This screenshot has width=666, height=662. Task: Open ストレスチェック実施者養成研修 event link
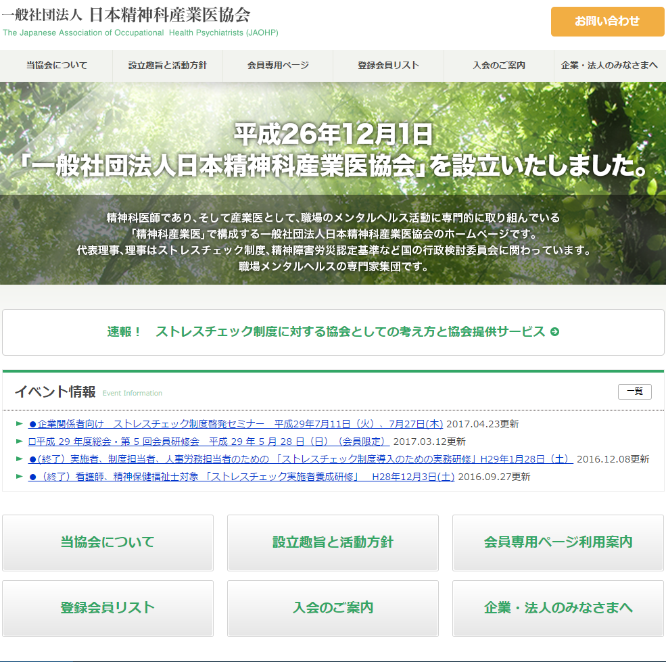[241, 477]
